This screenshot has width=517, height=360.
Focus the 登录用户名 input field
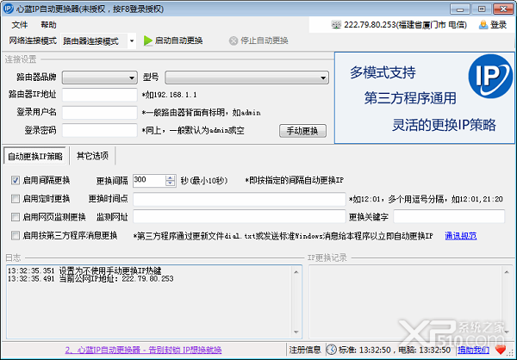(100, 113)
